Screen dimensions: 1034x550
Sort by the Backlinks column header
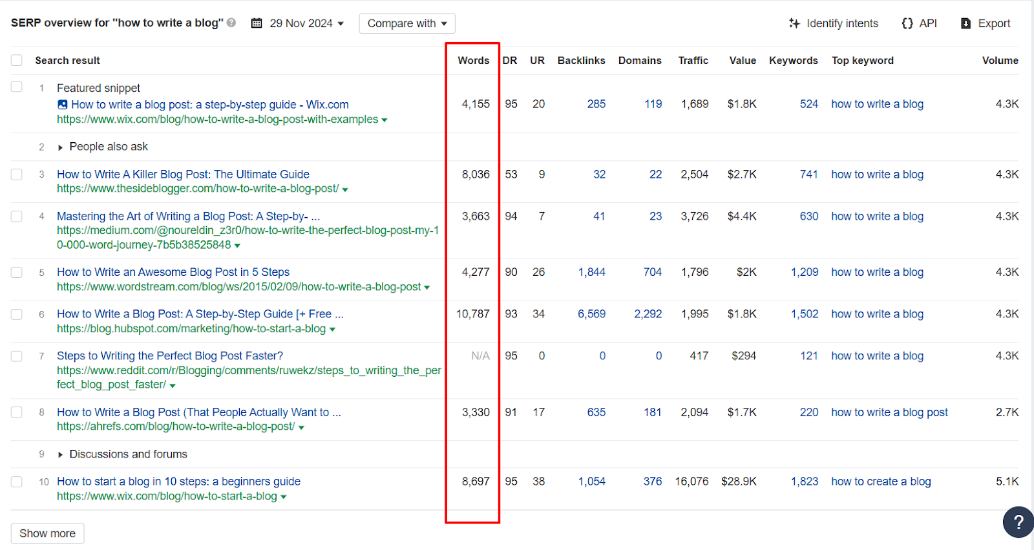(x=581, y=60)
